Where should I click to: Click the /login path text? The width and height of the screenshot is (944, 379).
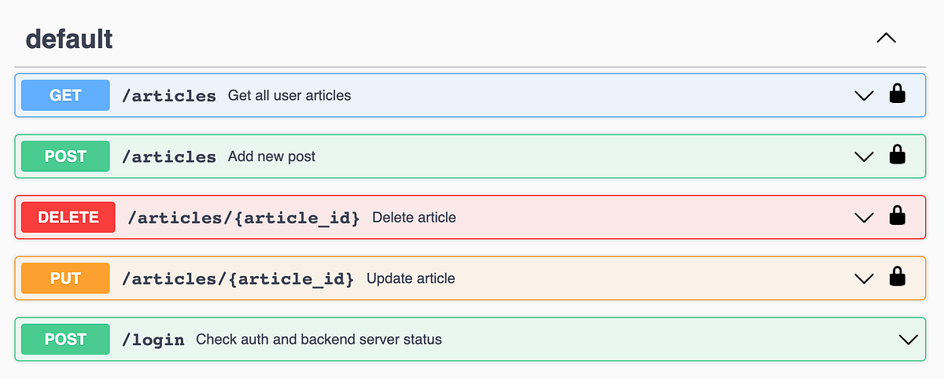click(x=153, y=340)
